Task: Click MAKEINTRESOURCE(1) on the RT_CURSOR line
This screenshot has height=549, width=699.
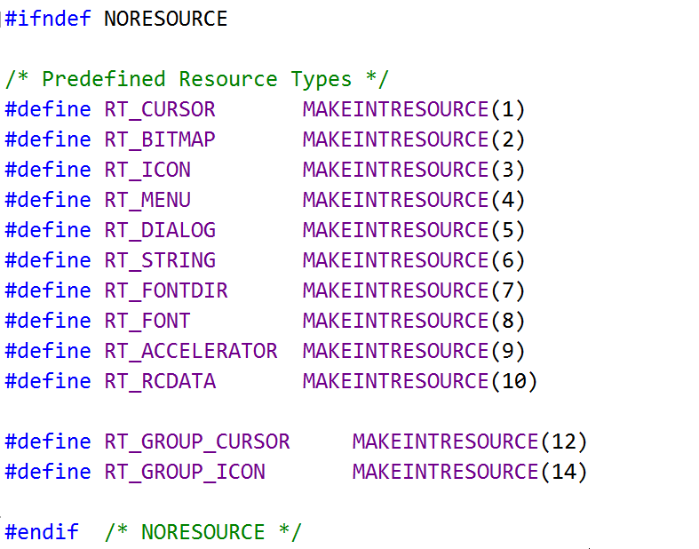Action: pos(414,109)
